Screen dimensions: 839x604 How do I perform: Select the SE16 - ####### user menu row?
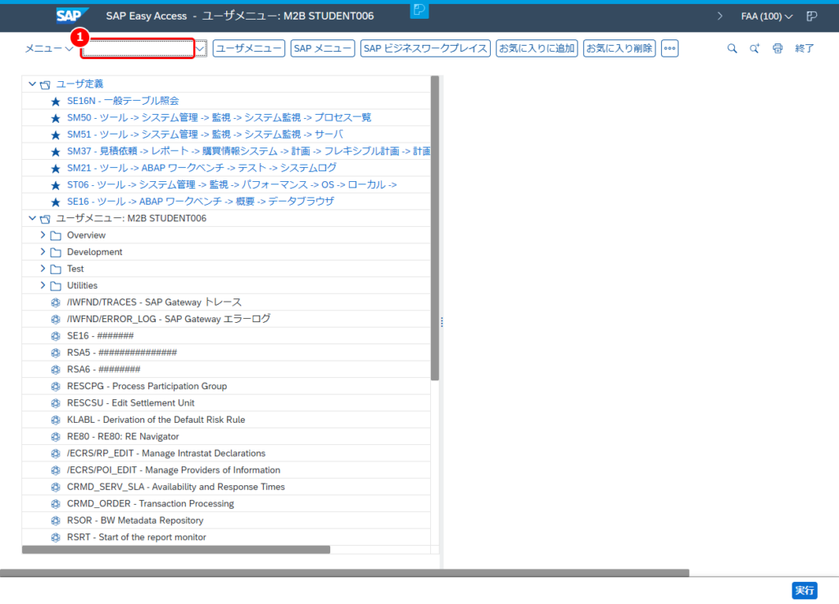[x=226, y=336]
